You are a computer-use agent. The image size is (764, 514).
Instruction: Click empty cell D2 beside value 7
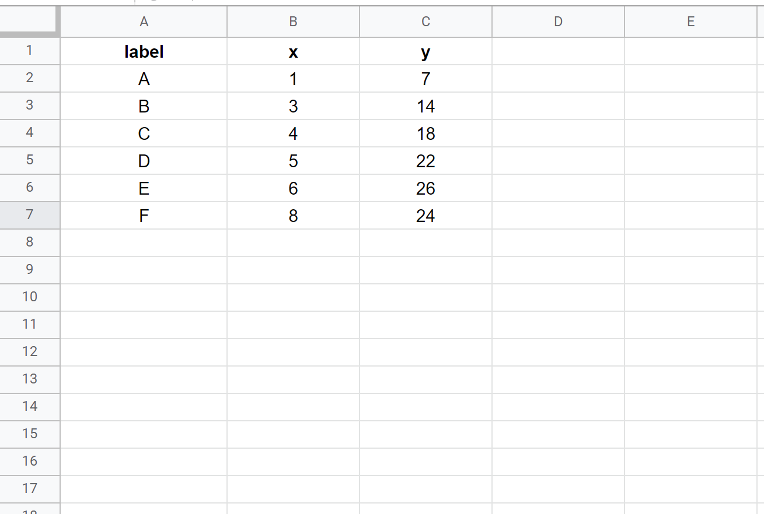pos(558,79)
